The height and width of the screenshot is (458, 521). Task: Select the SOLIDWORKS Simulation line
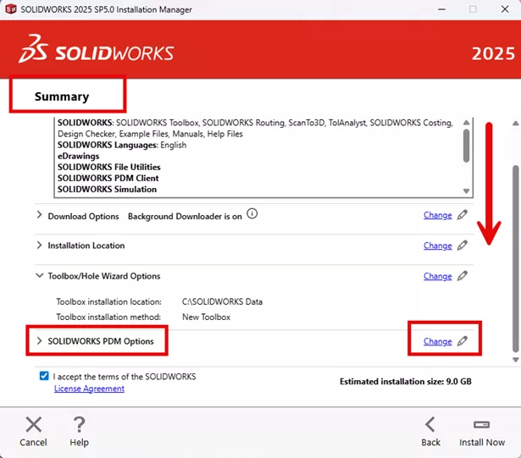pos(107,189)
